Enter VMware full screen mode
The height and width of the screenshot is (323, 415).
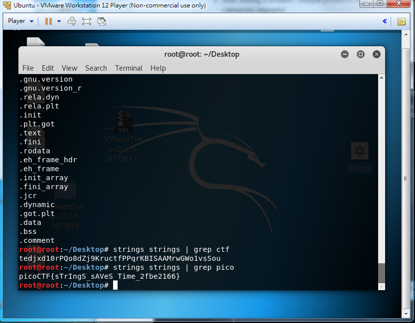pos(87,21)
